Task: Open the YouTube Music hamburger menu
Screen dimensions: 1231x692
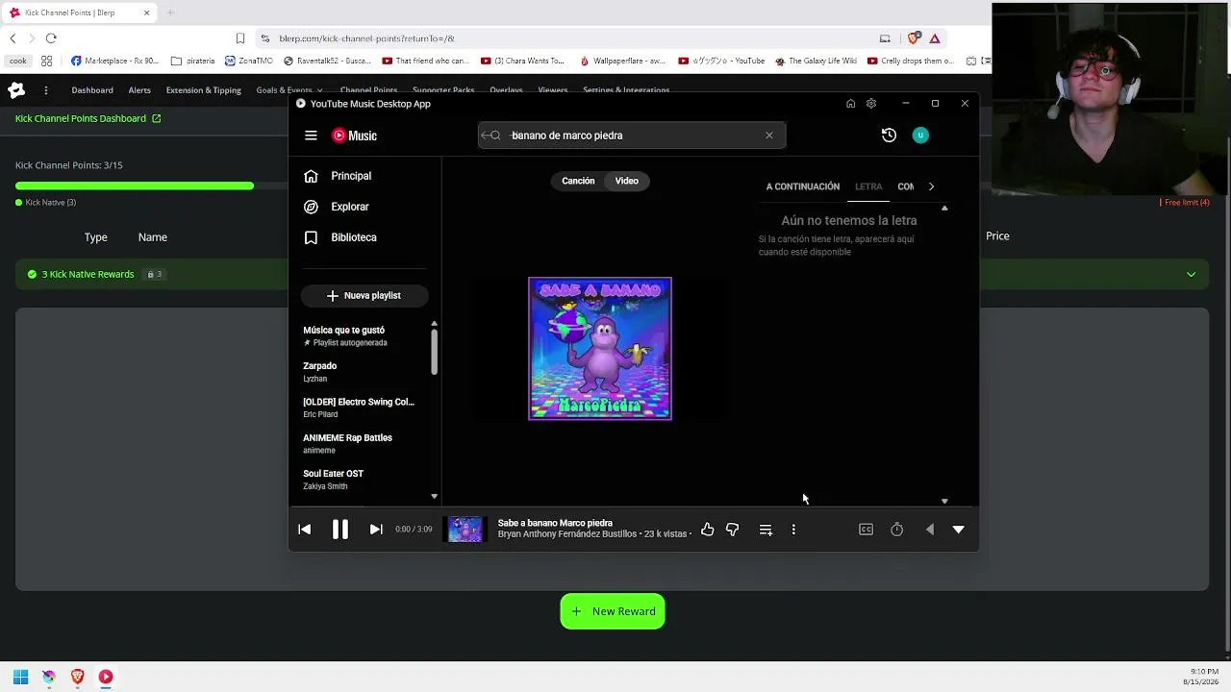Action: tap(311, 136)
